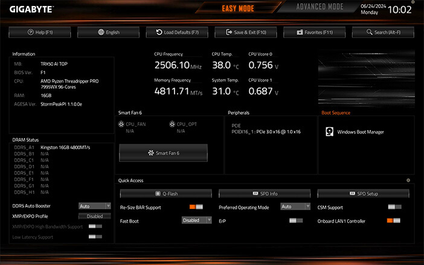The width and height of the screenshot is (424, 265).
Task: Click the CPU_OPT fan icon
Action: [x=172, y=124]
